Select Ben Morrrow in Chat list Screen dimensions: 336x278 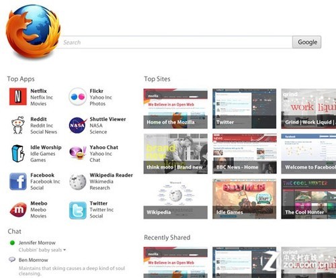[33, 260]
